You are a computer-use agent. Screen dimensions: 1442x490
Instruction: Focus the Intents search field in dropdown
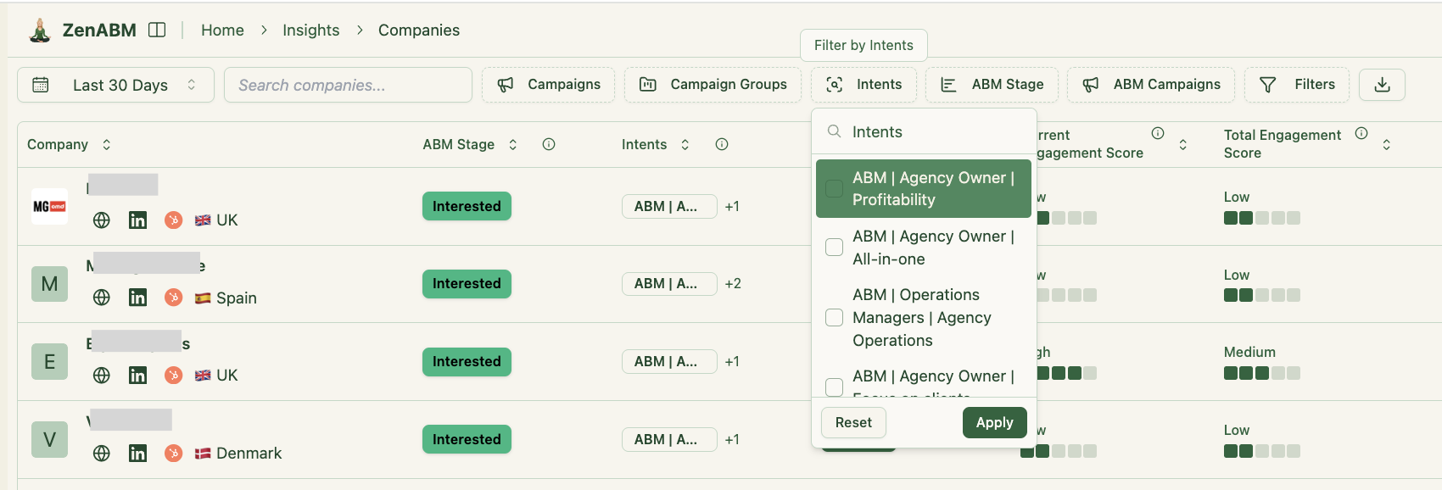[925, 131]
